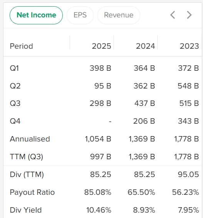Select Div Yield 7.95% for 2023

[188, 210]
